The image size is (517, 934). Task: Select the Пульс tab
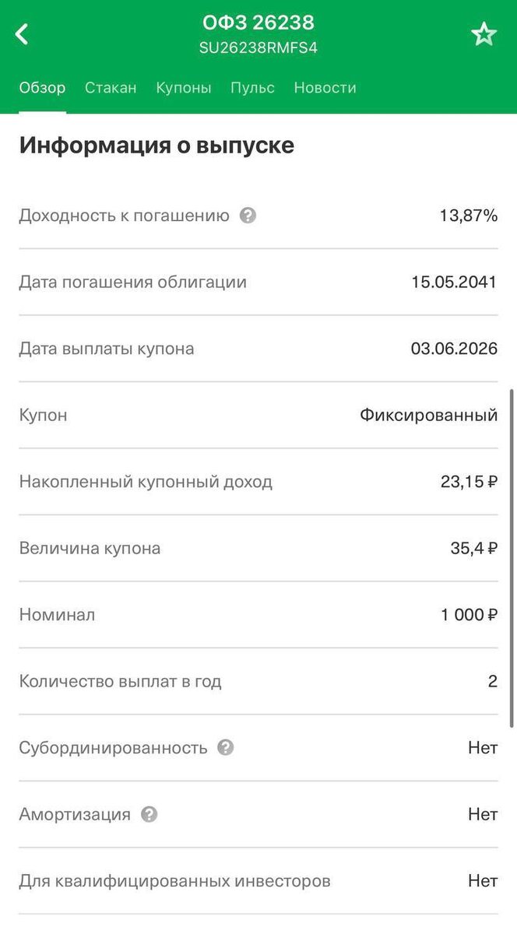pyautogui.click(x=252, y=87)
